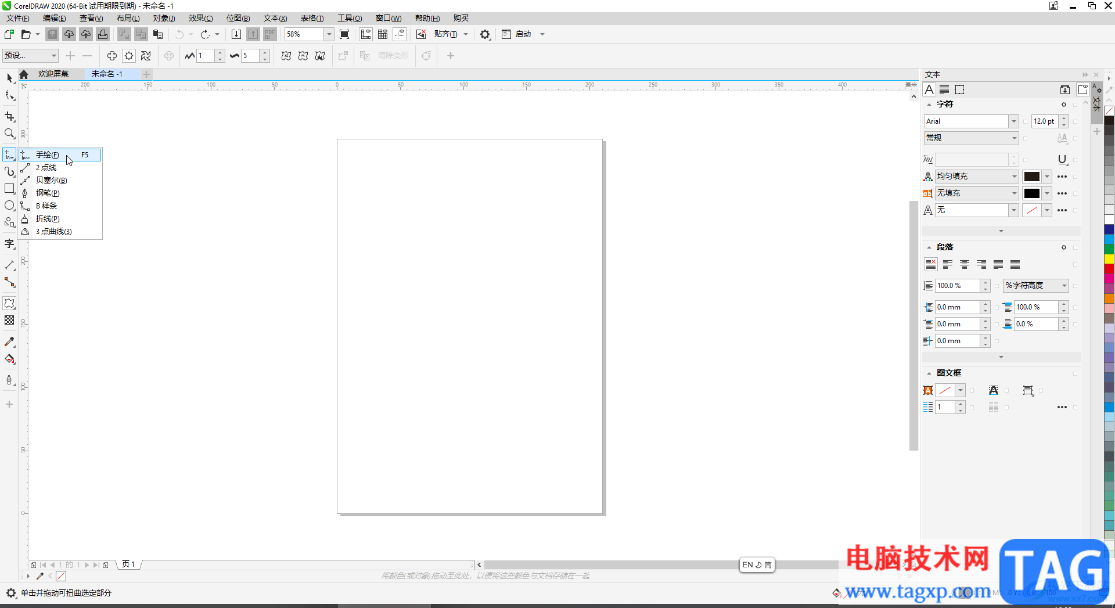Viewport: 1115px width, 608px height.
Task: Click the 页1 page tab
Action: pos(128,564)
